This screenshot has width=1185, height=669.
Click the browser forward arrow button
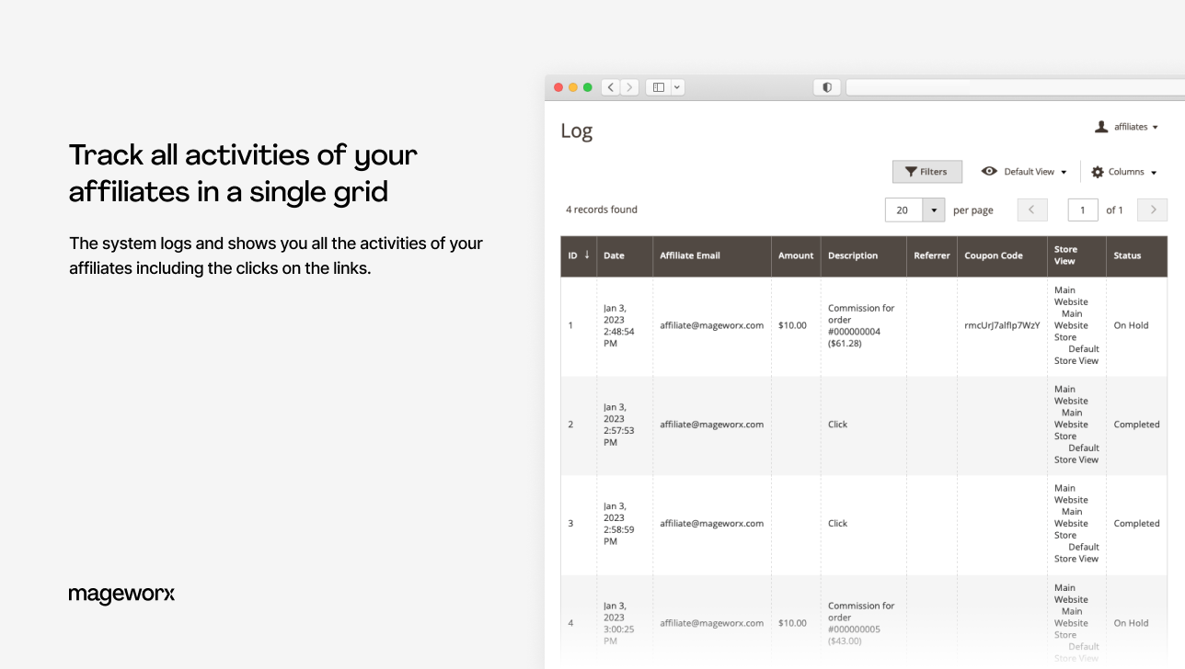(629, 87)
